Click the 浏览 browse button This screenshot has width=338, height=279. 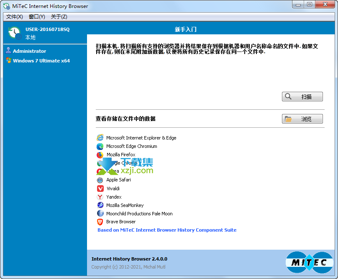point(302,119)
